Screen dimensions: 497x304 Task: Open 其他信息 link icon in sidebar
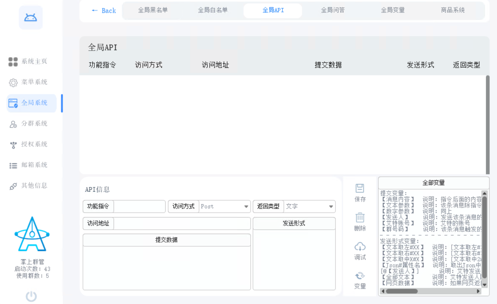(13, 186)
